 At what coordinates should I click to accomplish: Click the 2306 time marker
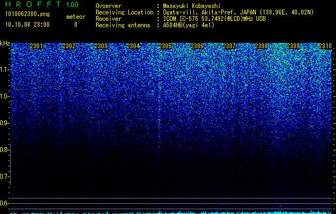[x=197, y=46]
